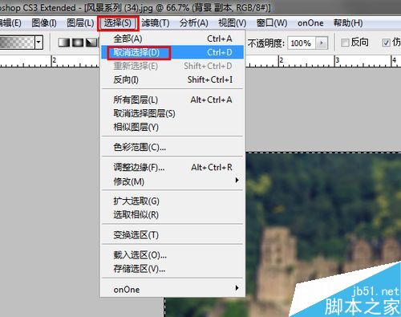Choose 取消选择图层(S) entry

172,114
